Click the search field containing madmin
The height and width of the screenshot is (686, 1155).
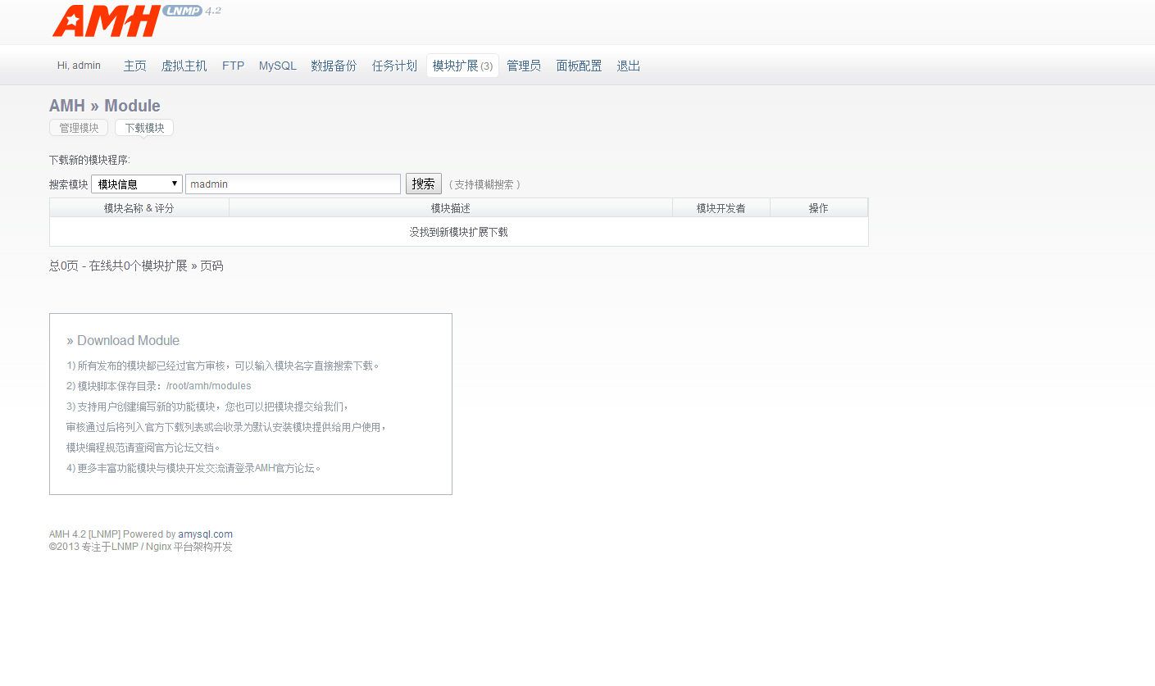coord(293,184)
